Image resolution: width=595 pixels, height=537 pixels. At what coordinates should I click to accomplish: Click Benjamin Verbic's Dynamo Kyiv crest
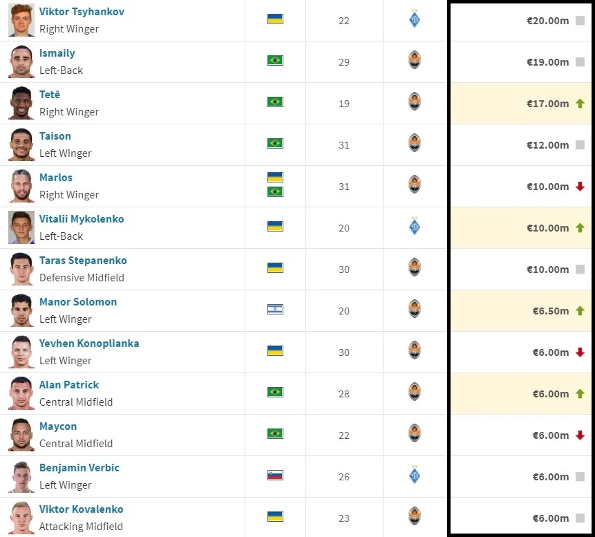[415, 475]
